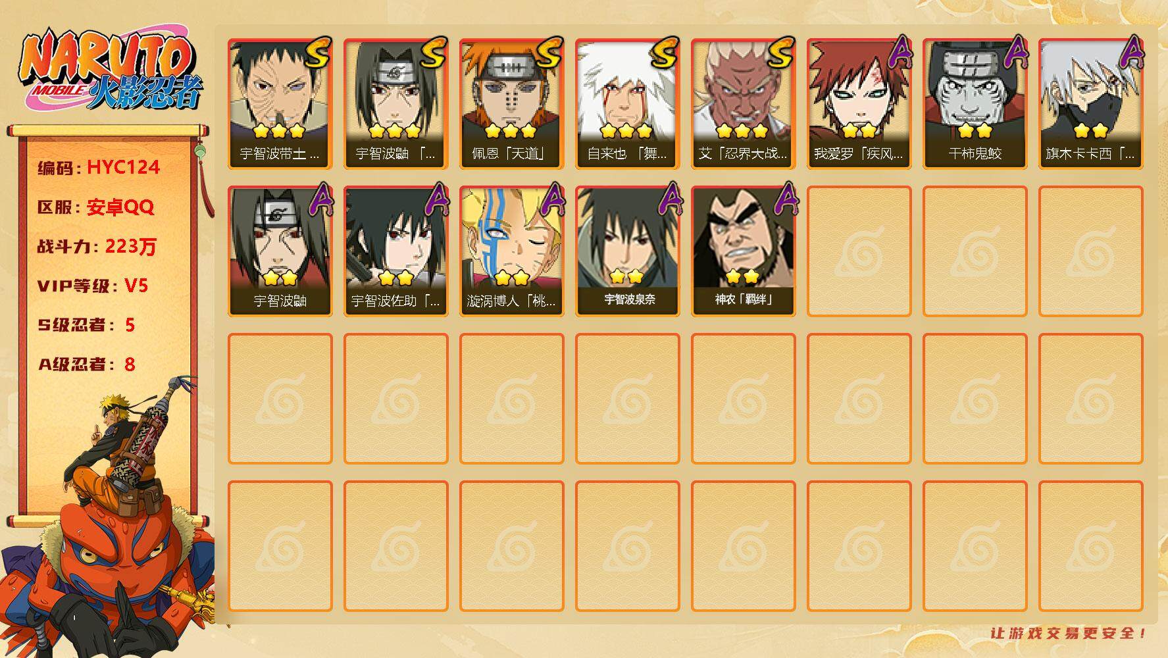Click the 战斗力 223万 stat line
The height and width of the screenshot is (658, 1168).
pos(97,247)
